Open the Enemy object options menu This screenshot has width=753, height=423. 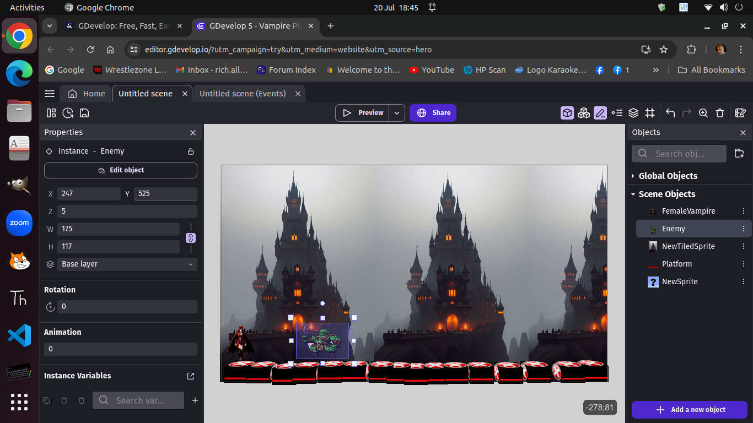pyautogui.click(x=743, y=229)
